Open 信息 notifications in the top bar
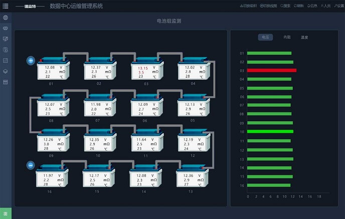345x219 pixels. point(312,6)
